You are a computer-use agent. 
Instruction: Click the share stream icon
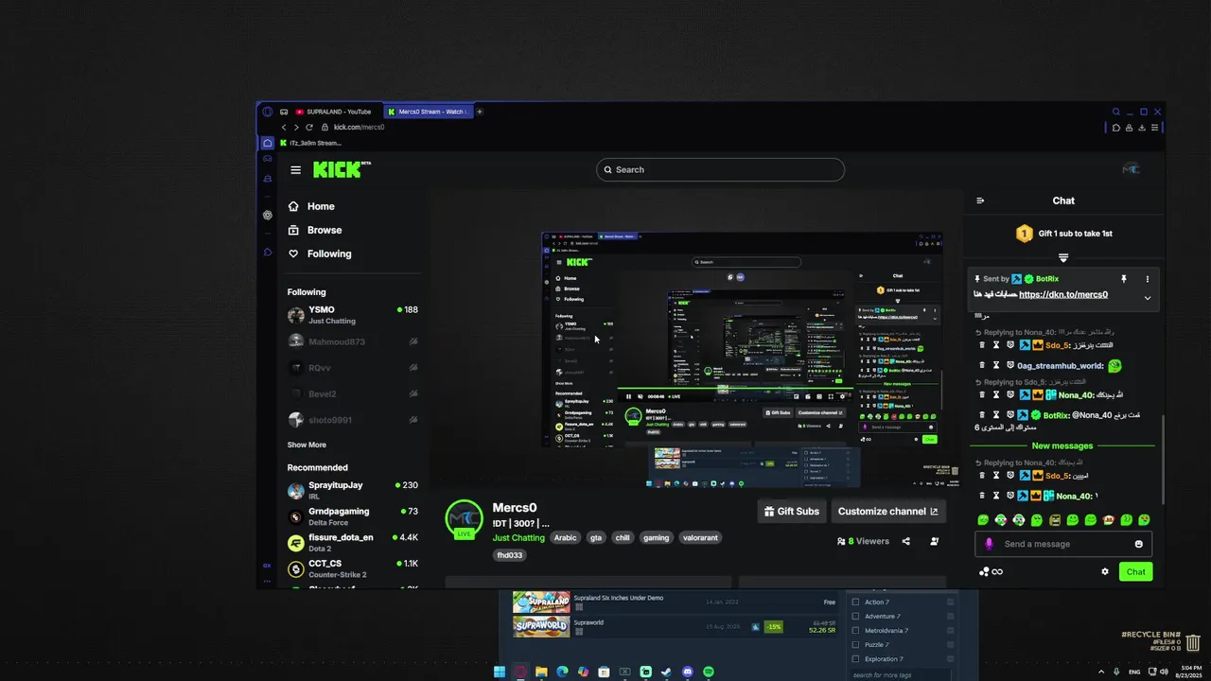[905, 541]
